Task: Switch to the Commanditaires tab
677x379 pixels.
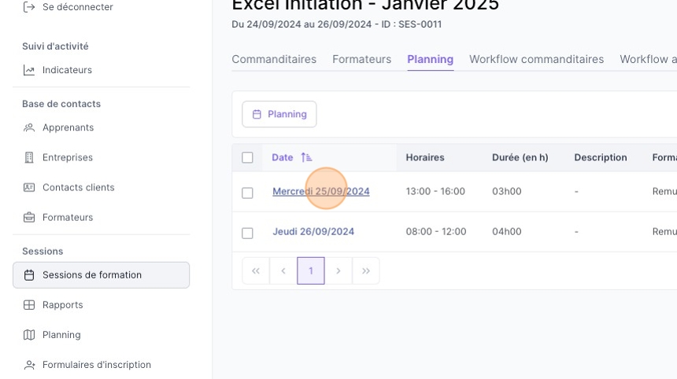Action: point(274,59)
